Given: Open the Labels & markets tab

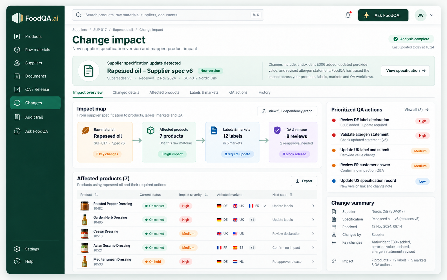Looking at the screenshot, I should pos(204,92).
